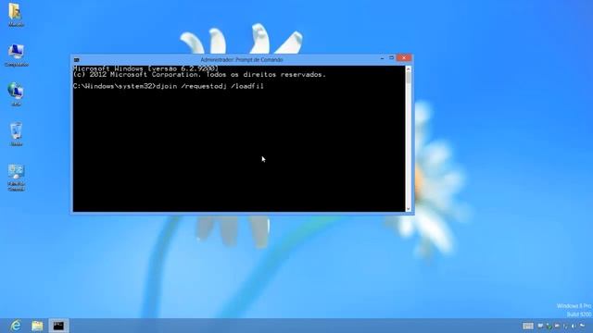This screenshot has height=333, width=593.
Task: Open the Painel de Controle desktop icon
Action: pos(17,178)
